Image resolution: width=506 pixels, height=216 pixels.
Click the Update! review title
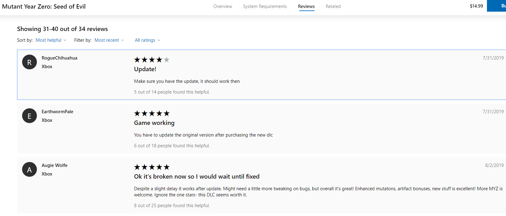(x=145, y=69)
